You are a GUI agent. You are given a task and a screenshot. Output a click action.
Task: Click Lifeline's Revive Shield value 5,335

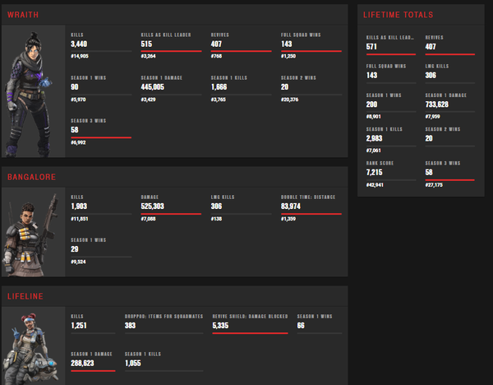(x=220, y=326)
